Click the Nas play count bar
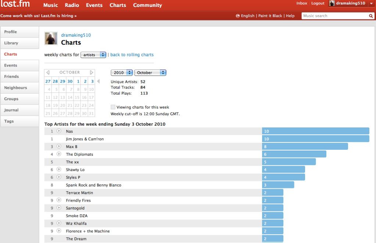 coord(316,131)
